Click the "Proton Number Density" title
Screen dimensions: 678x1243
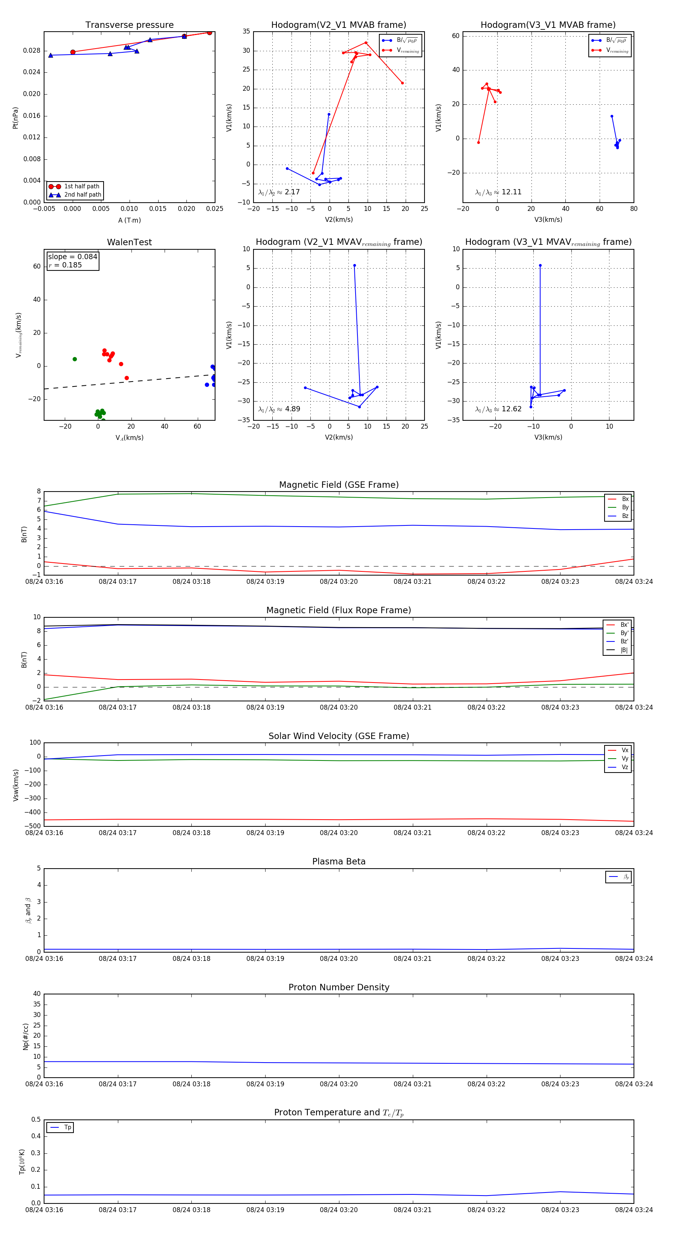[339, 987]
